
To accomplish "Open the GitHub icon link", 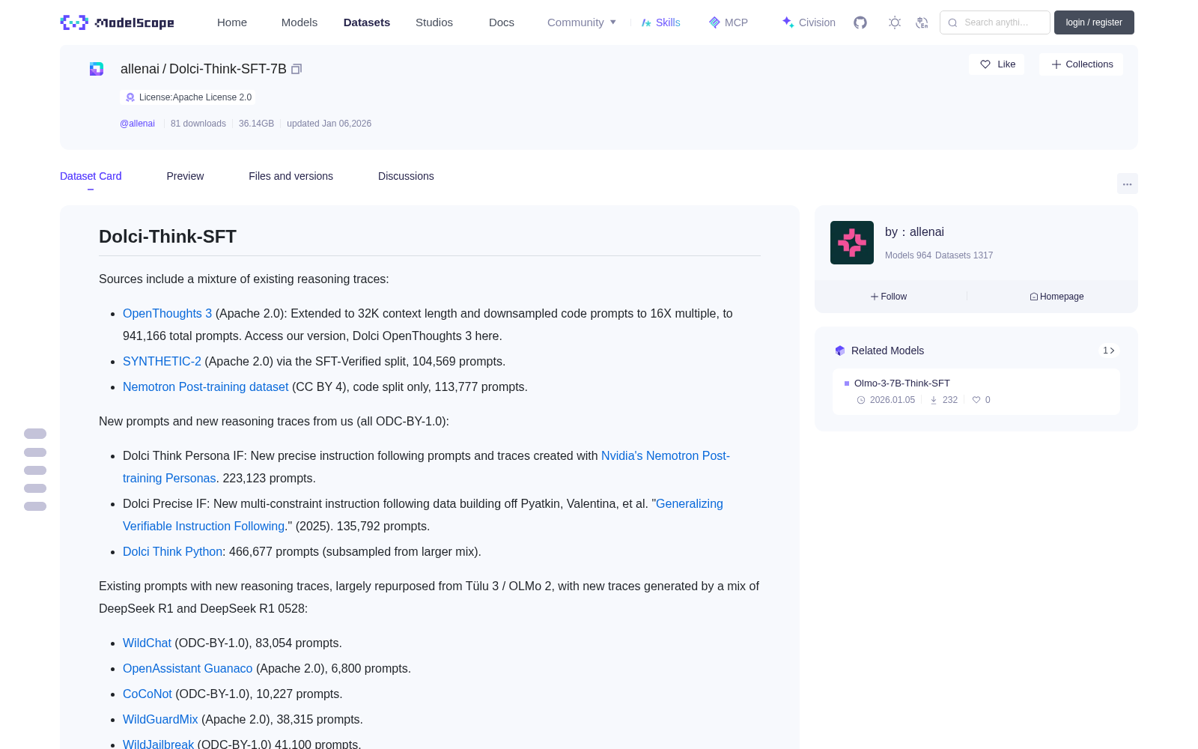I will coord(860,22).
